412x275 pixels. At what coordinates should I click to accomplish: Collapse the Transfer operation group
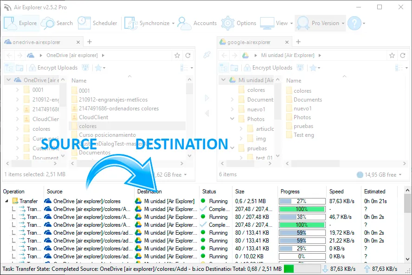click(6, 201)
